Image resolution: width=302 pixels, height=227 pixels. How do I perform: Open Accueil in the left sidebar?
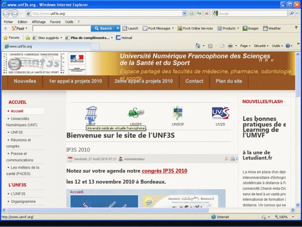click(x=17, y=111)
